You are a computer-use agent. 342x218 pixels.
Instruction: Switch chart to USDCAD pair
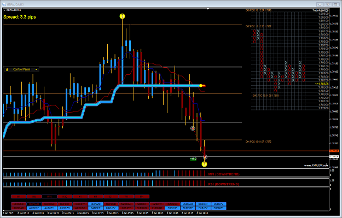point(188,204)
